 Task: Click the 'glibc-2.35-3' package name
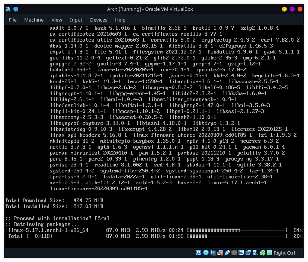click(219, 58)
